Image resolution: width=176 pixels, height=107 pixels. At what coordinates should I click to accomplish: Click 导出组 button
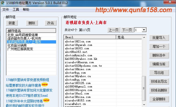point(159,73)
